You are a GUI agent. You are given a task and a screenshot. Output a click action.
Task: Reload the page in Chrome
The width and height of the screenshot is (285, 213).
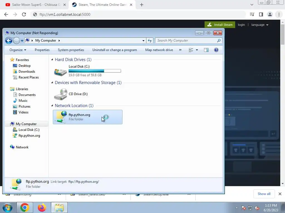24,14
